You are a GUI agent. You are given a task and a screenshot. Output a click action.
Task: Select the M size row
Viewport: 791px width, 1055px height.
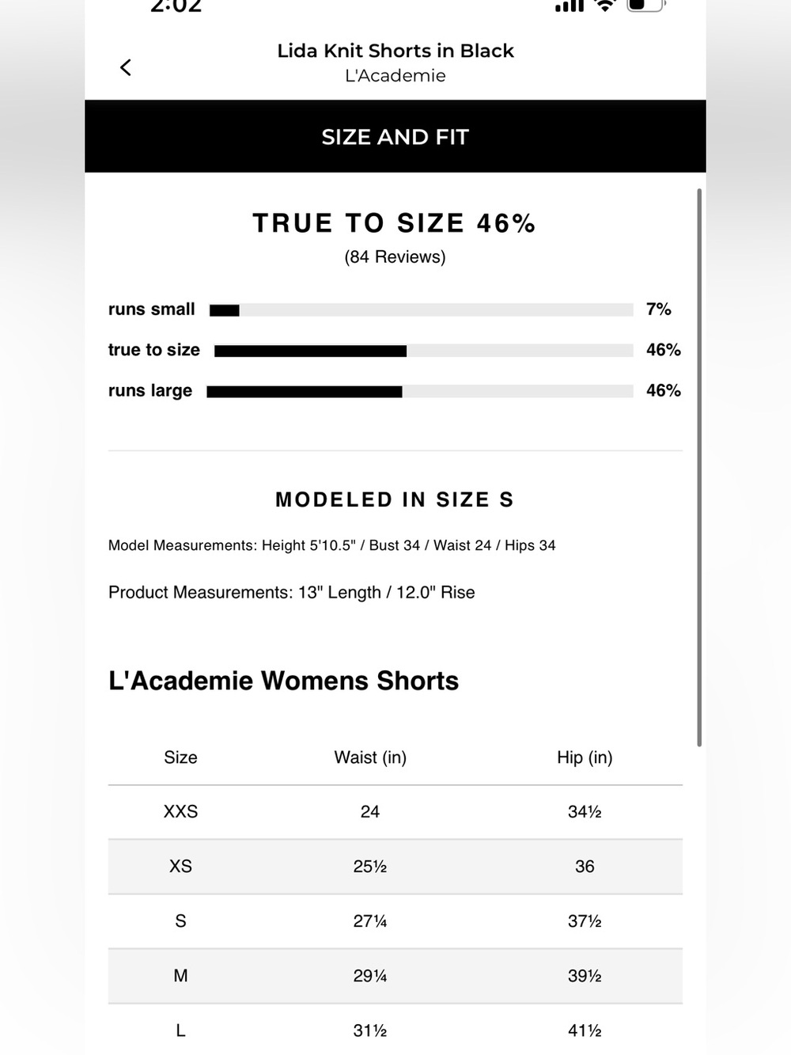click(x=395, y=976)
